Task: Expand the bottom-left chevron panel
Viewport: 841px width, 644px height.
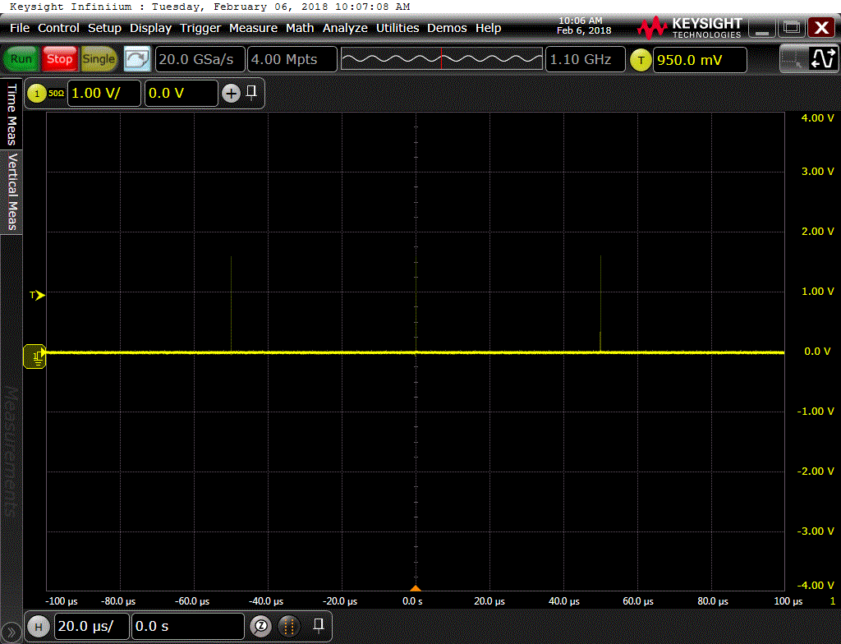Action: point(11,632)
